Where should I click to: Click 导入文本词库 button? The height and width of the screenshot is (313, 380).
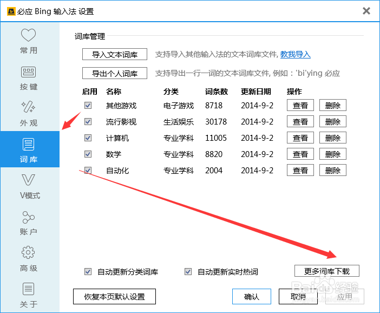pyautogui.click(x=115, y=54)
